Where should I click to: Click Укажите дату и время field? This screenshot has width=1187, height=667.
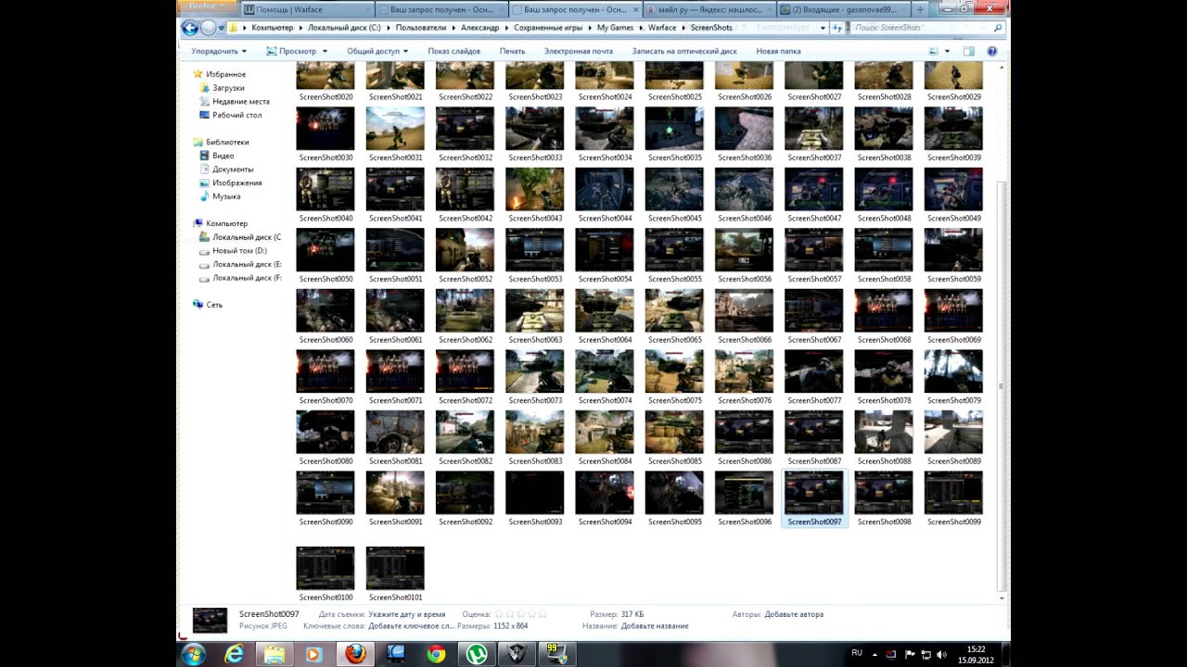click(406, 614)
